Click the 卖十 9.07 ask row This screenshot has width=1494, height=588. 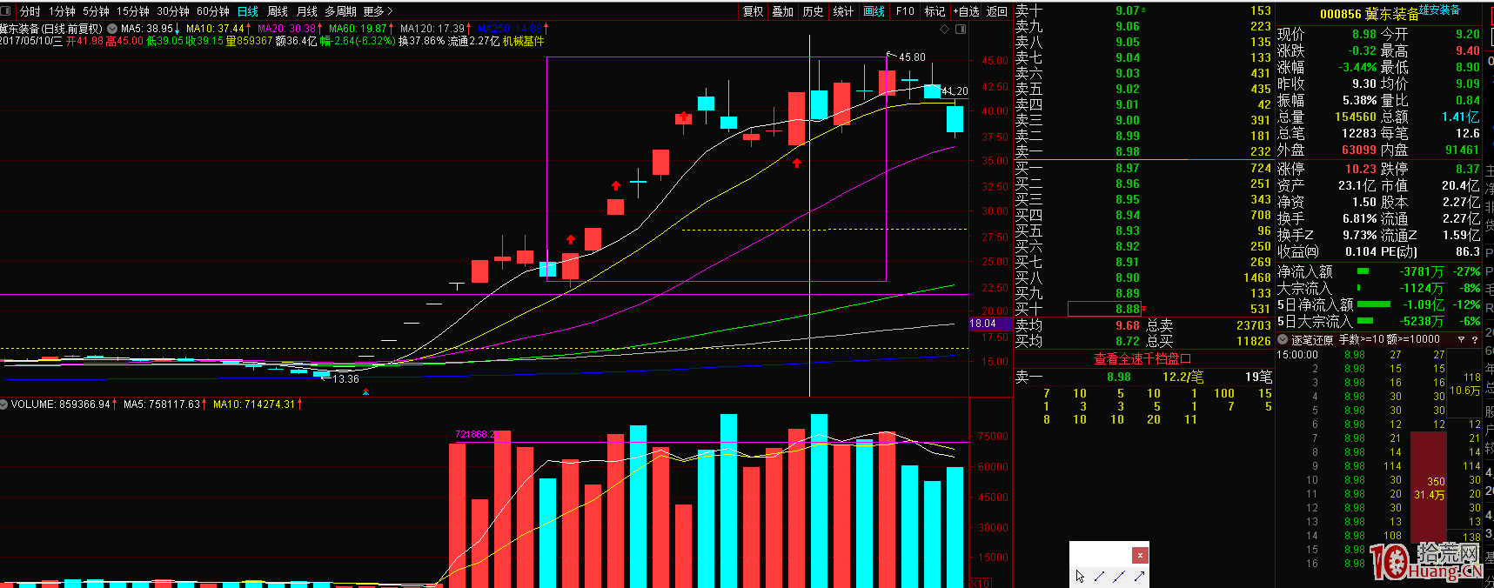pyautogui.click(x=1143, y=10)
